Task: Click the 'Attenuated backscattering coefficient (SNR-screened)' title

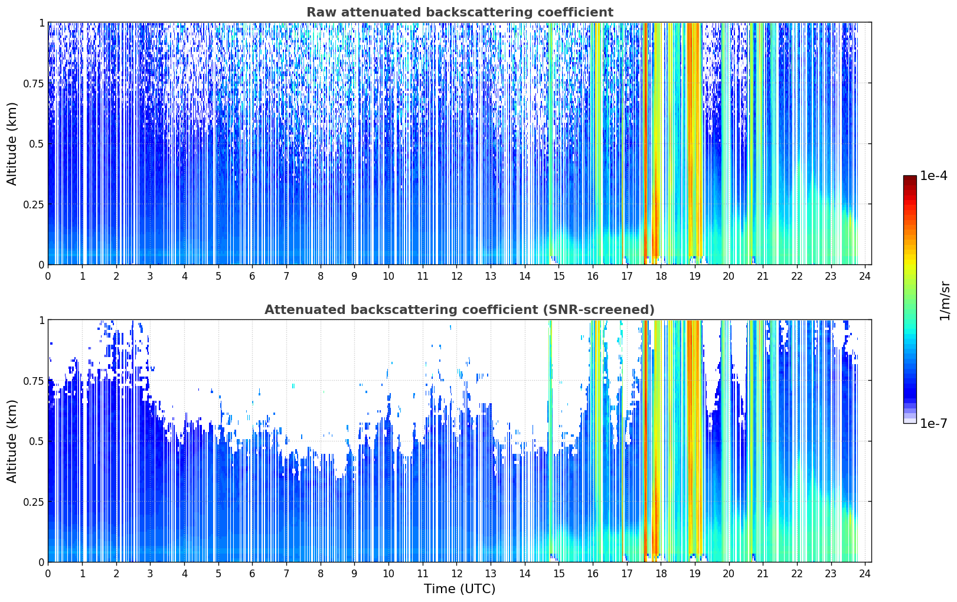Action: pos(459,310)
